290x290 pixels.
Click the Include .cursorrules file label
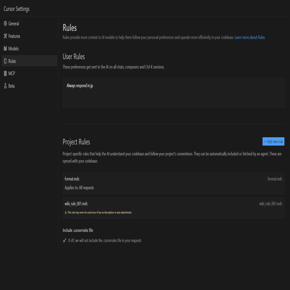(78, 230)
